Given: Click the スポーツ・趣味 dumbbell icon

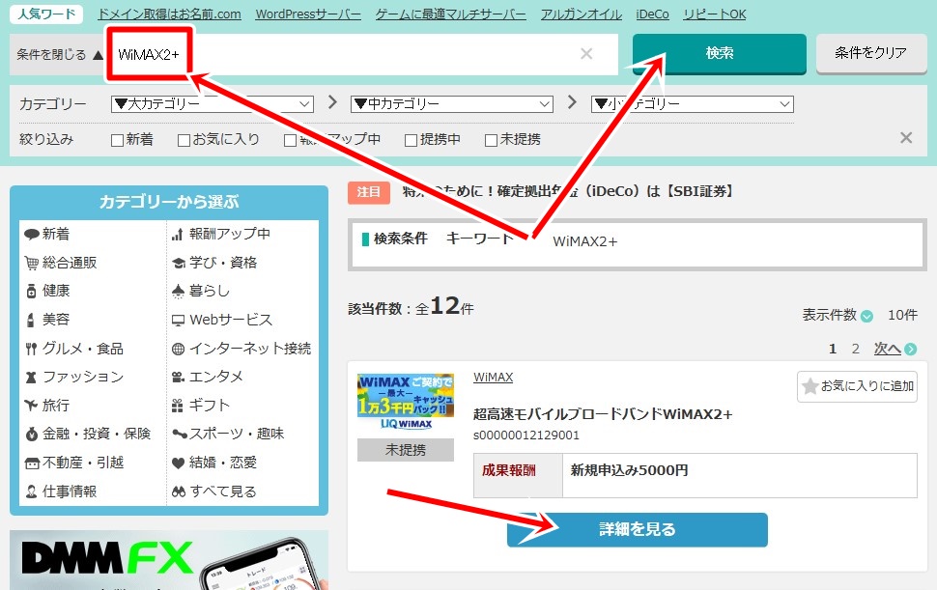Looking at the screenshot, I should [180, 435].
